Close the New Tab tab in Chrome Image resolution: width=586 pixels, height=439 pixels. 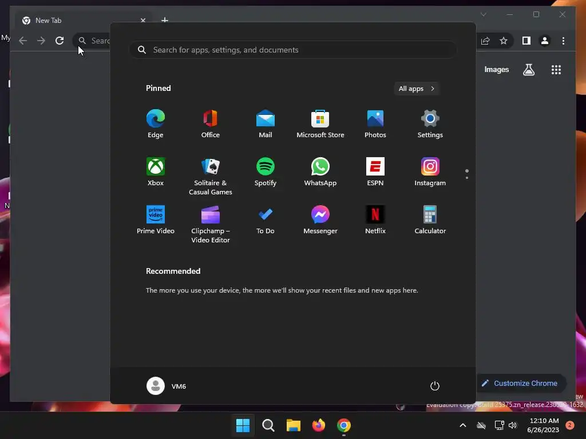coord(142,20)
